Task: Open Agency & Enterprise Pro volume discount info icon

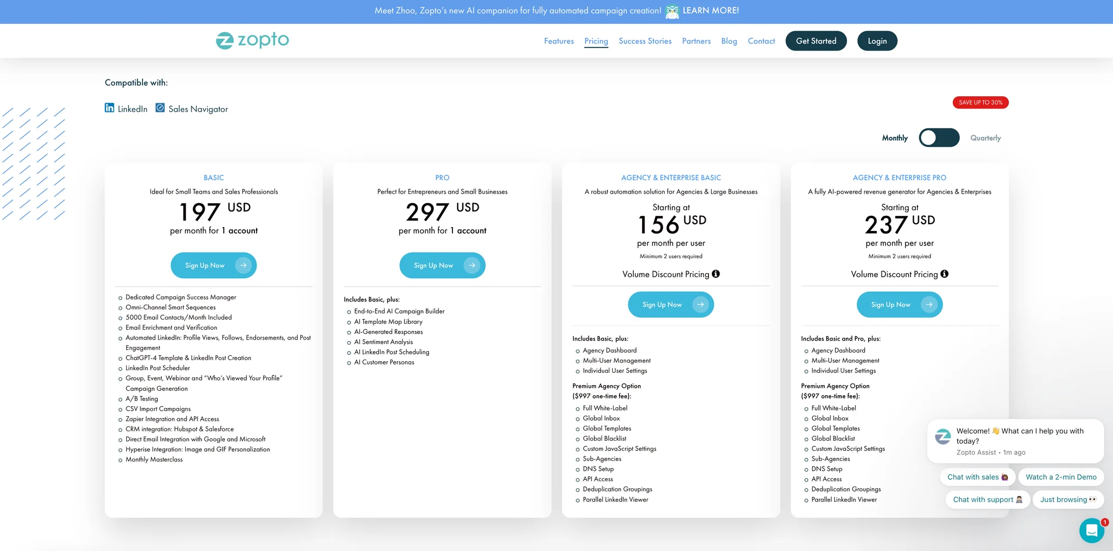Action: [x=944, y=274]
